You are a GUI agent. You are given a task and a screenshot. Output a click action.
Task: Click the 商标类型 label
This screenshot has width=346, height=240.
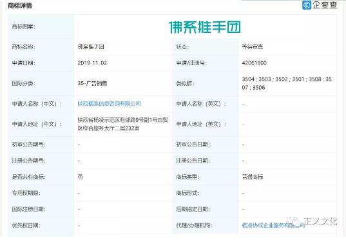click(187, 177)
